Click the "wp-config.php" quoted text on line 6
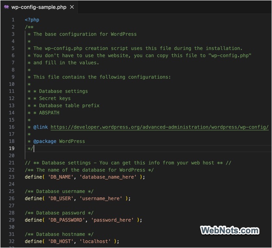Image resolution: width=272 pixels, height=248 pixels. (x=230, y=56)
